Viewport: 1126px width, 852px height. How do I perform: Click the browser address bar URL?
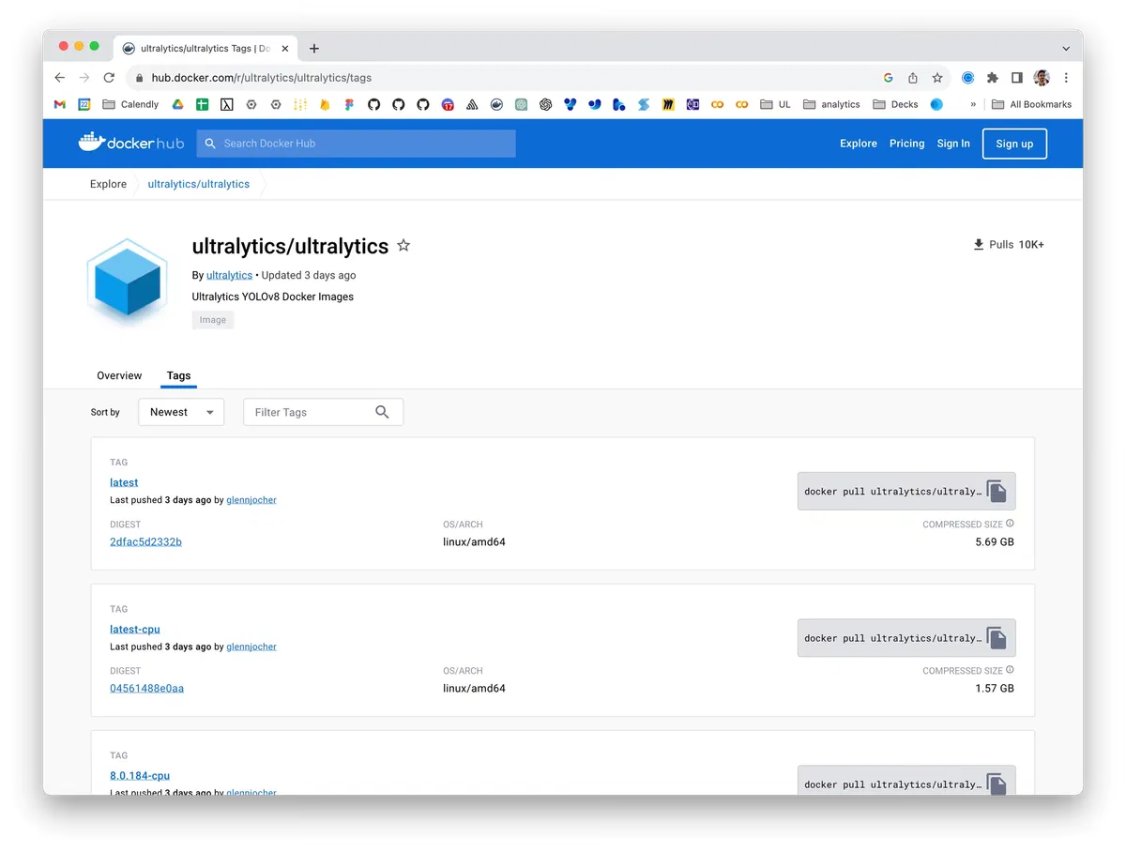pos(262,78)
